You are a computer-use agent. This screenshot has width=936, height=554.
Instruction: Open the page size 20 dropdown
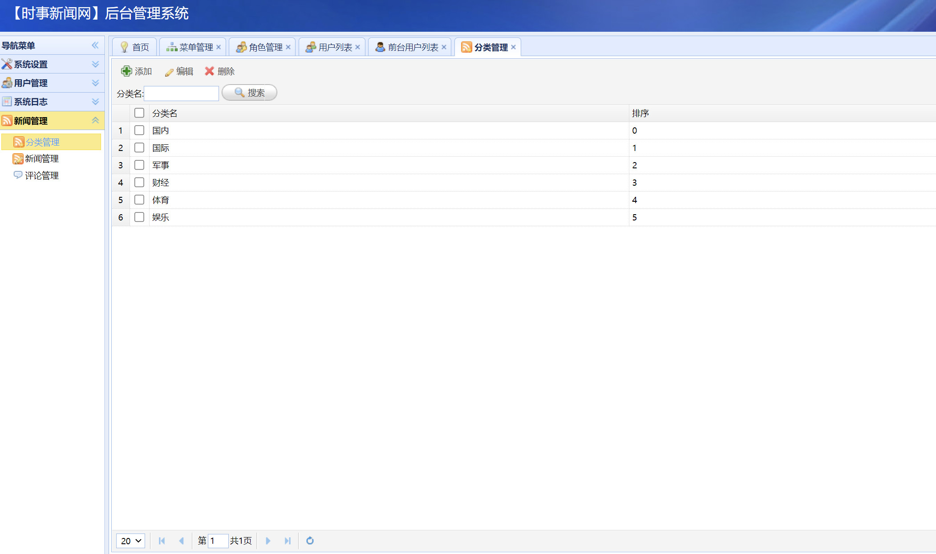(131, 541)
